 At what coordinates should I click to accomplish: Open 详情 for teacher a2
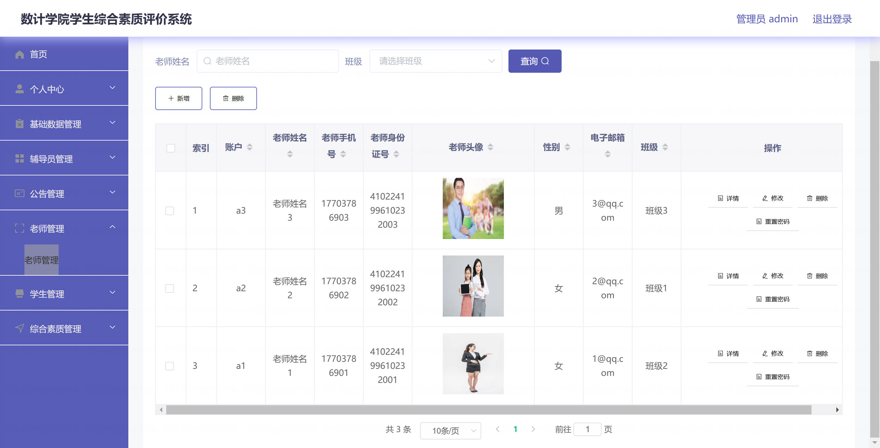tap(728, 276)
